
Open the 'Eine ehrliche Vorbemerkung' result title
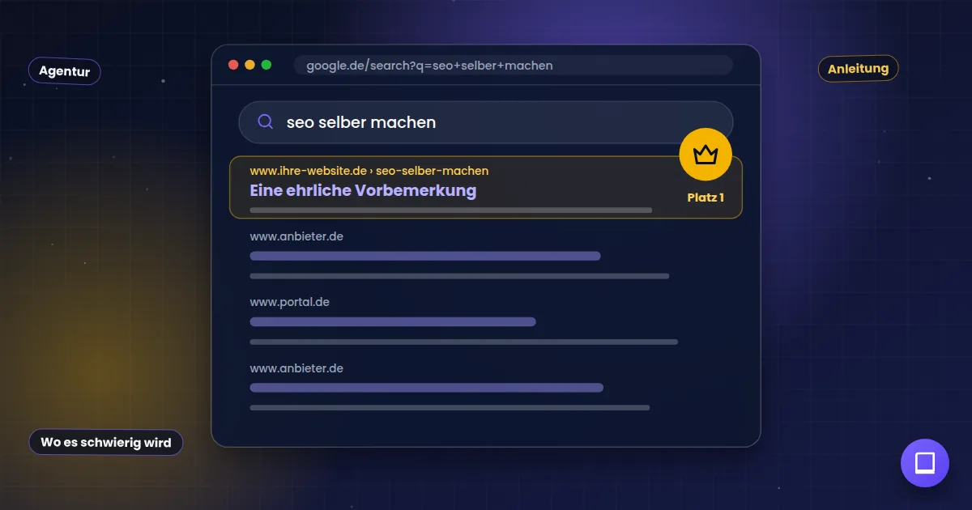363,190
